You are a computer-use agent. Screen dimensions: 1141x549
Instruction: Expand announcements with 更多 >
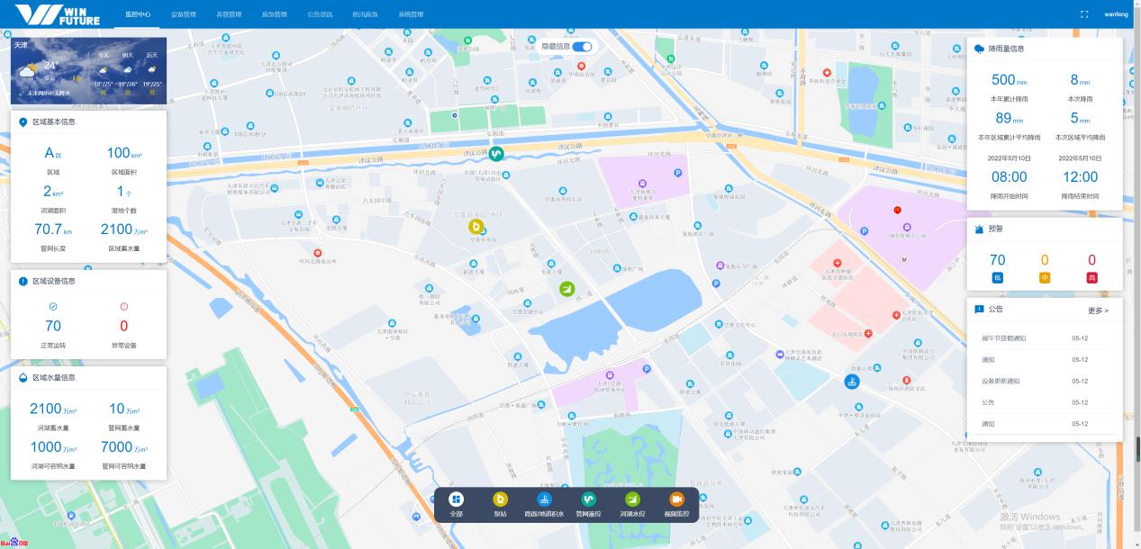click(1098, 310)
